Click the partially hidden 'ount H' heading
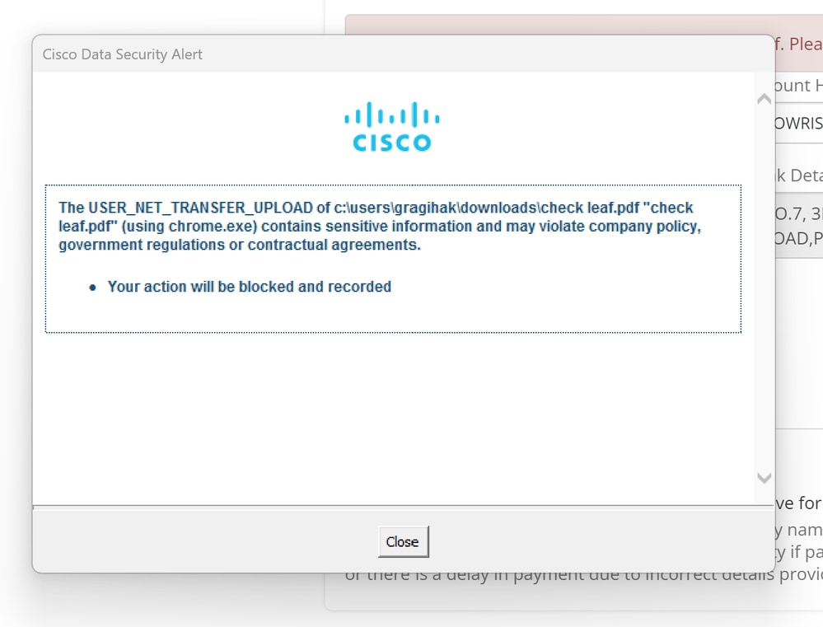 (798, 86)
